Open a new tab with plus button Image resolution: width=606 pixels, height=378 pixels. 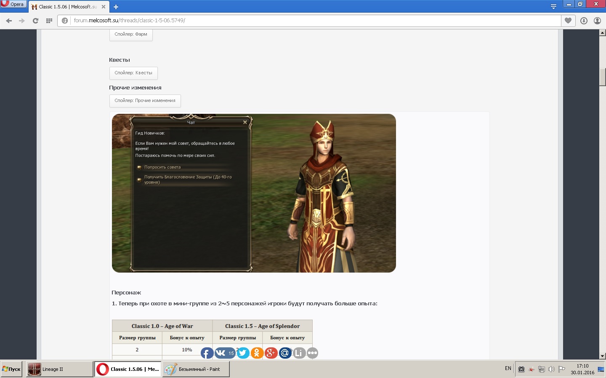pos(116,7)
